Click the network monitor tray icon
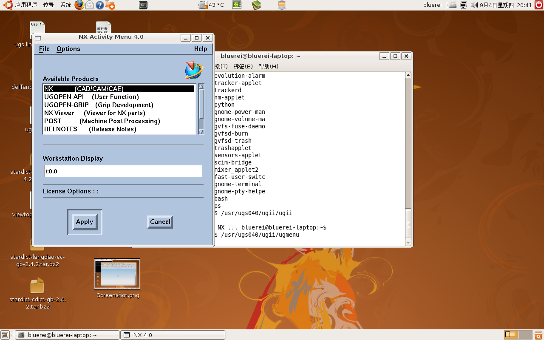Screen dimensions: 544x340 463,5
